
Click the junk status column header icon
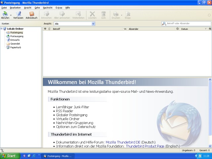coord(178,29)
